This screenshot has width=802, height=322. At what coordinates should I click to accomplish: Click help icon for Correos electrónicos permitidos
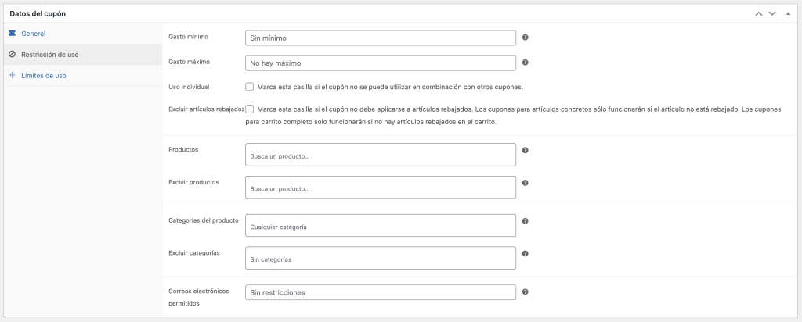[525, 292]
